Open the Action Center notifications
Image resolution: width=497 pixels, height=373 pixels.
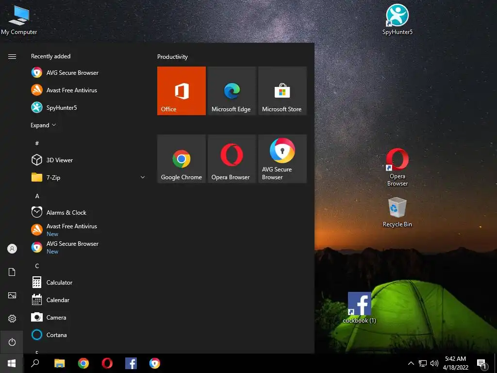point(482,363)
